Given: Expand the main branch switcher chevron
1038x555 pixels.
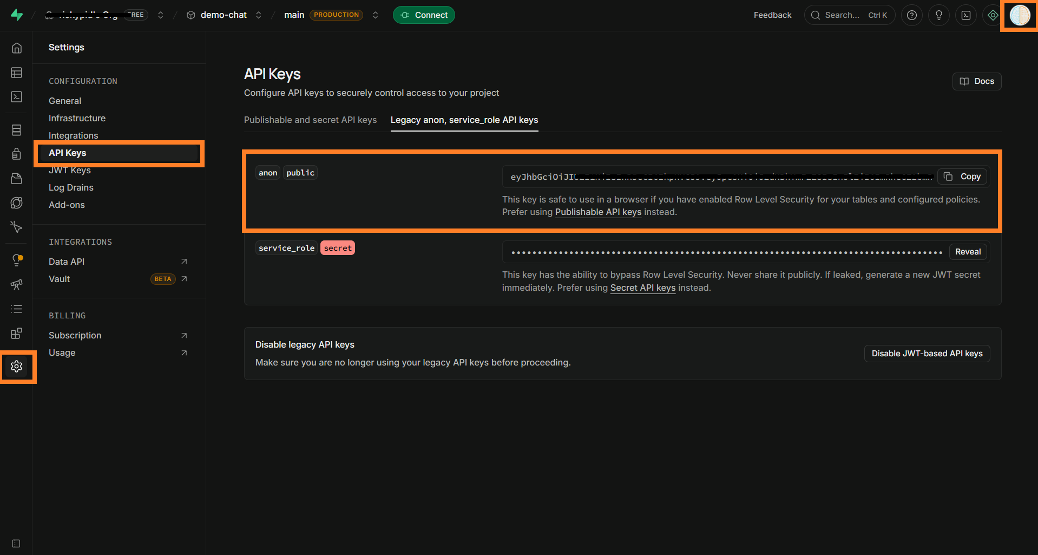Looking at the screenshot, I should (x=376, y=15).
